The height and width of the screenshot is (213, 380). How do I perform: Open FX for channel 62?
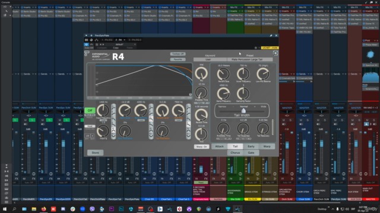(34, 179)
